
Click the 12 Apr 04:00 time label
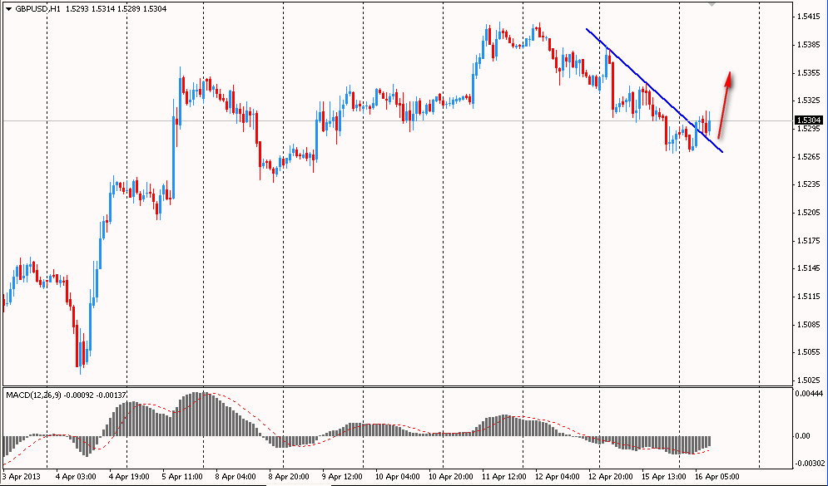(558, 477)
